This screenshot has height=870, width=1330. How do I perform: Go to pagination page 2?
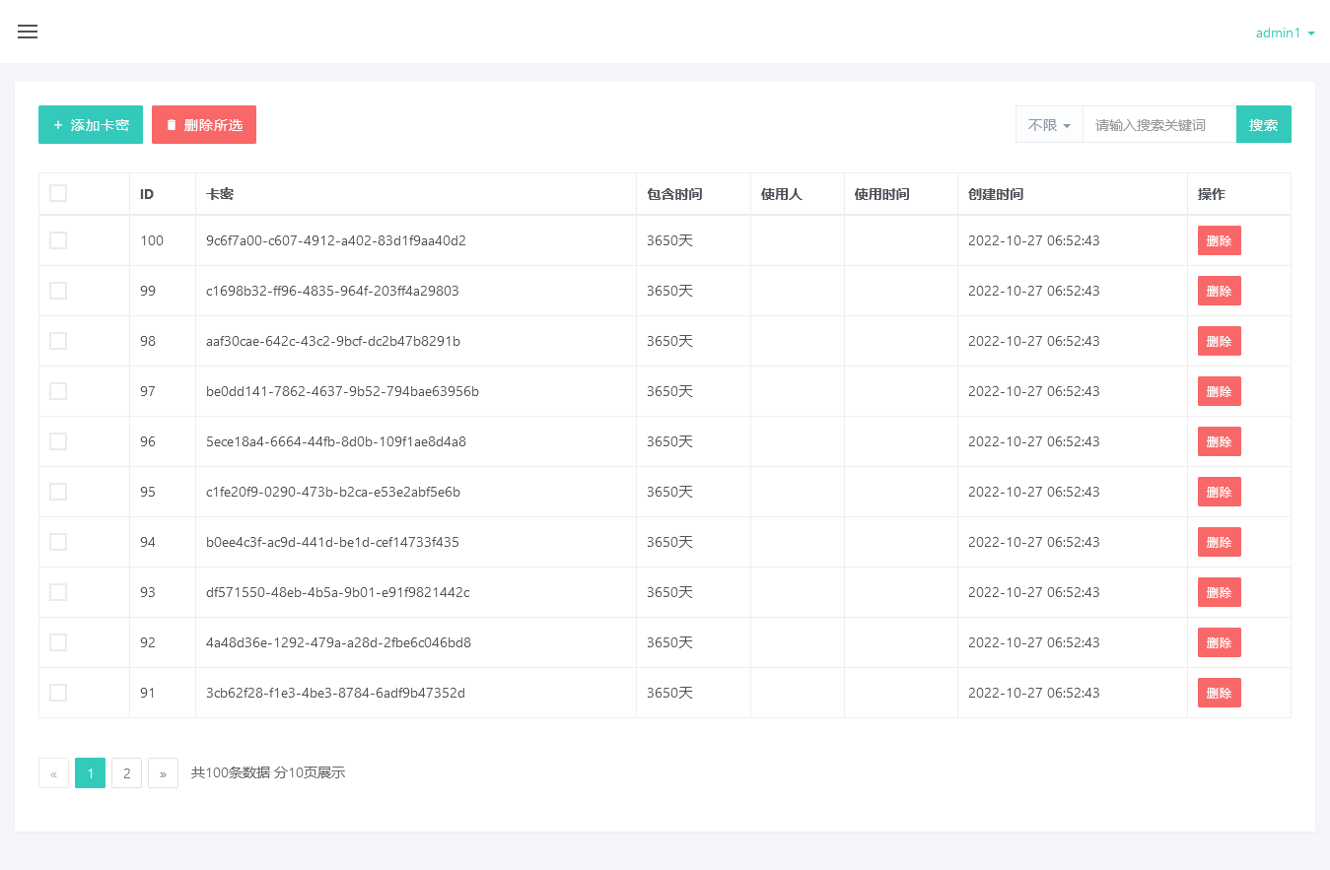click(x=126, y=773)
